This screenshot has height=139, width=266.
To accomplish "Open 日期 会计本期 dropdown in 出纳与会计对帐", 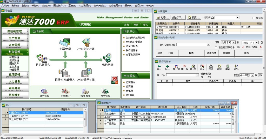I will tap(234, 42).
